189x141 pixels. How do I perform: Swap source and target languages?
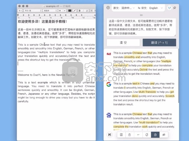click(x=139, y=8)
